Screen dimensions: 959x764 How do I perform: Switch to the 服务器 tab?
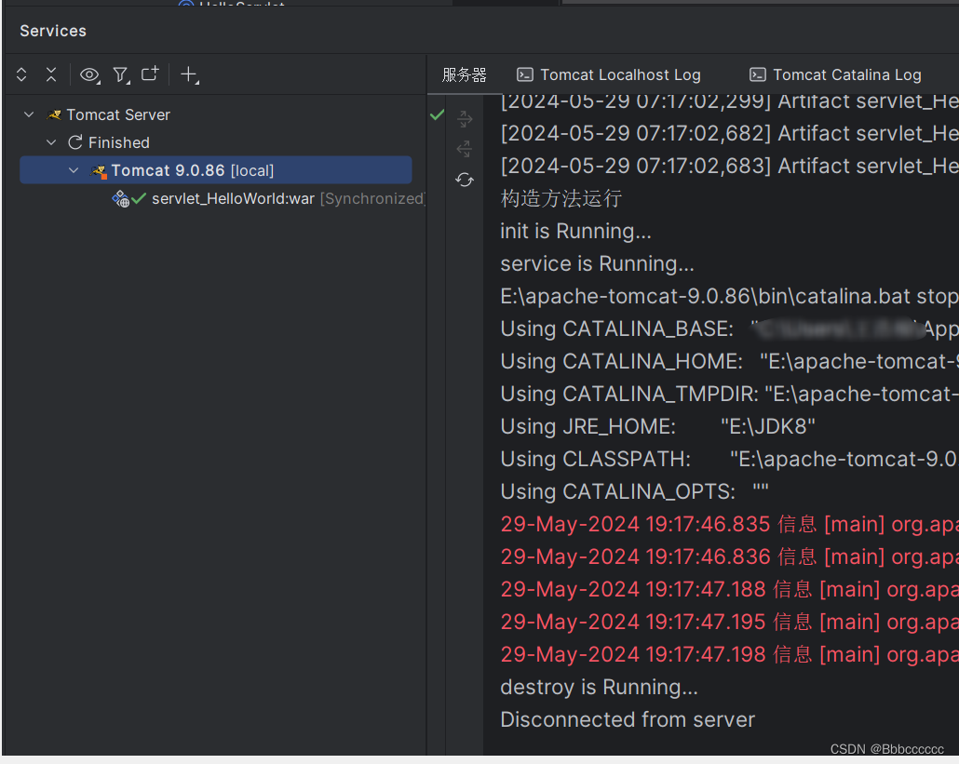[465, 74]
